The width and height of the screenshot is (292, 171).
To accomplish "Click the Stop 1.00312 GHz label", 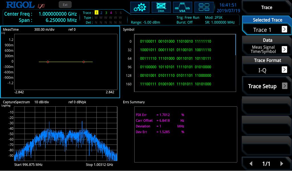I will (100, 165).
